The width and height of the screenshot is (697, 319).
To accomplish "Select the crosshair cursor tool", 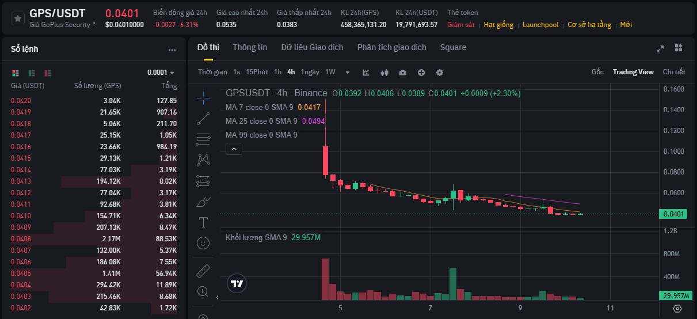I will click(x=203, y=98).
